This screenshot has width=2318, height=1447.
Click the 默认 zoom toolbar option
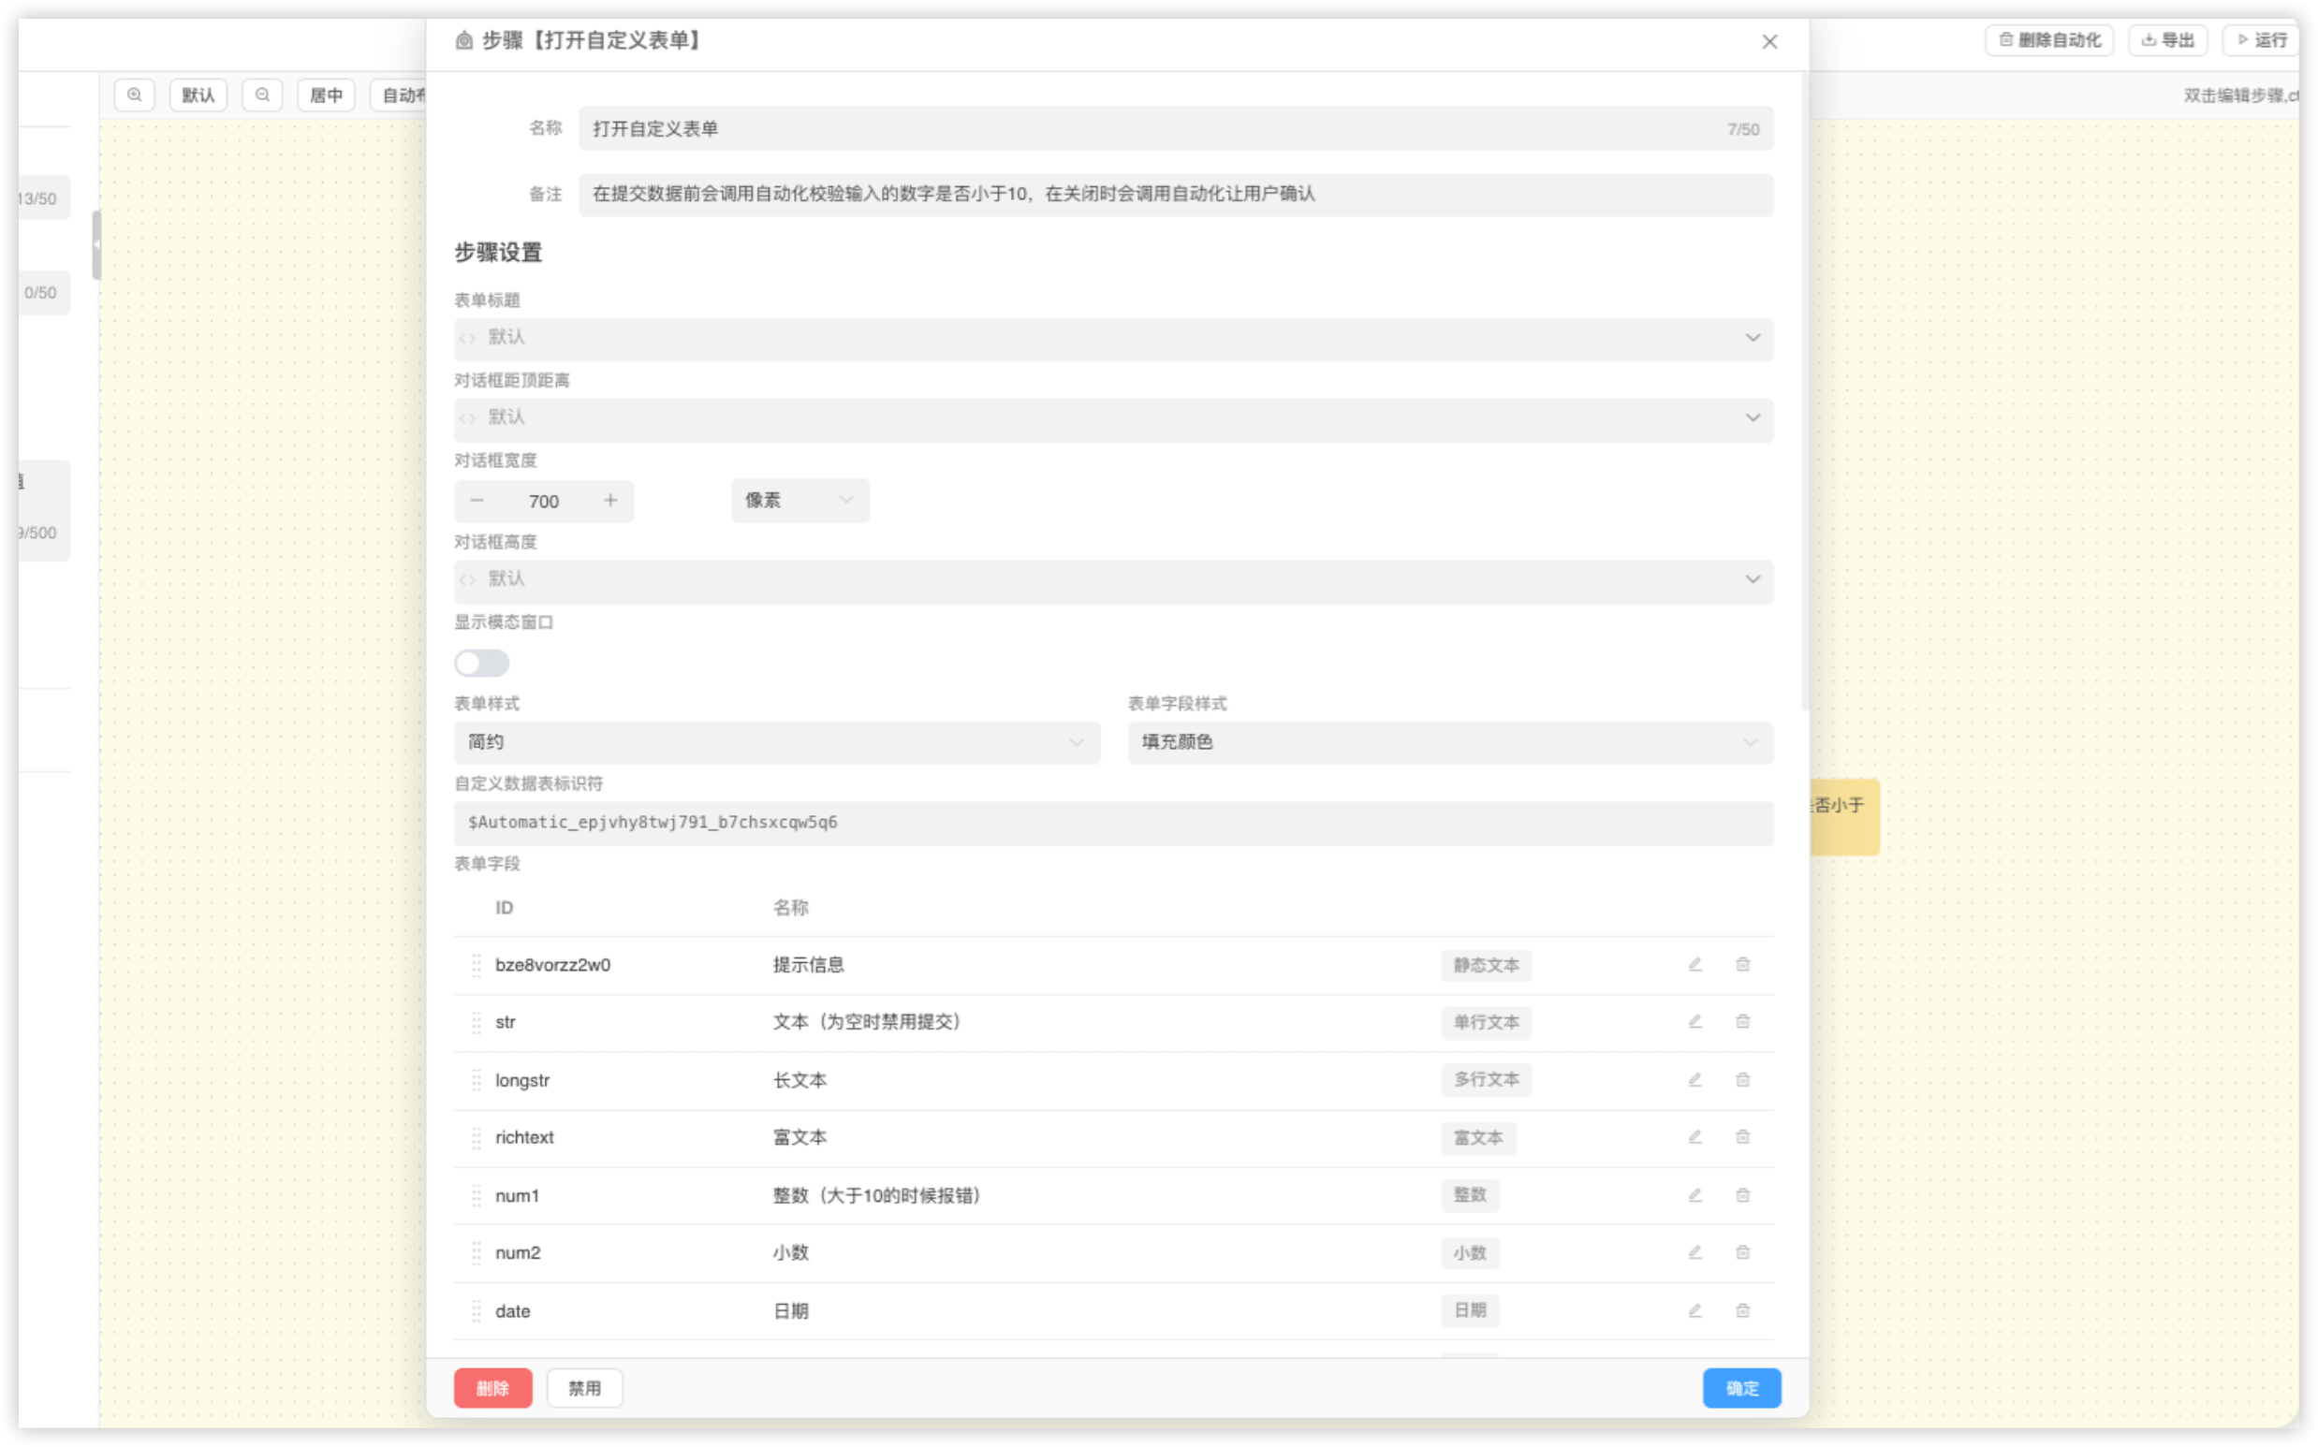tap(198, 95)
